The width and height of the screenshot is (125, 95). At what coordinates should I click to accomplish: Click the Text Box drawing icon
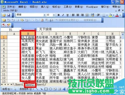tap(55, 89)
